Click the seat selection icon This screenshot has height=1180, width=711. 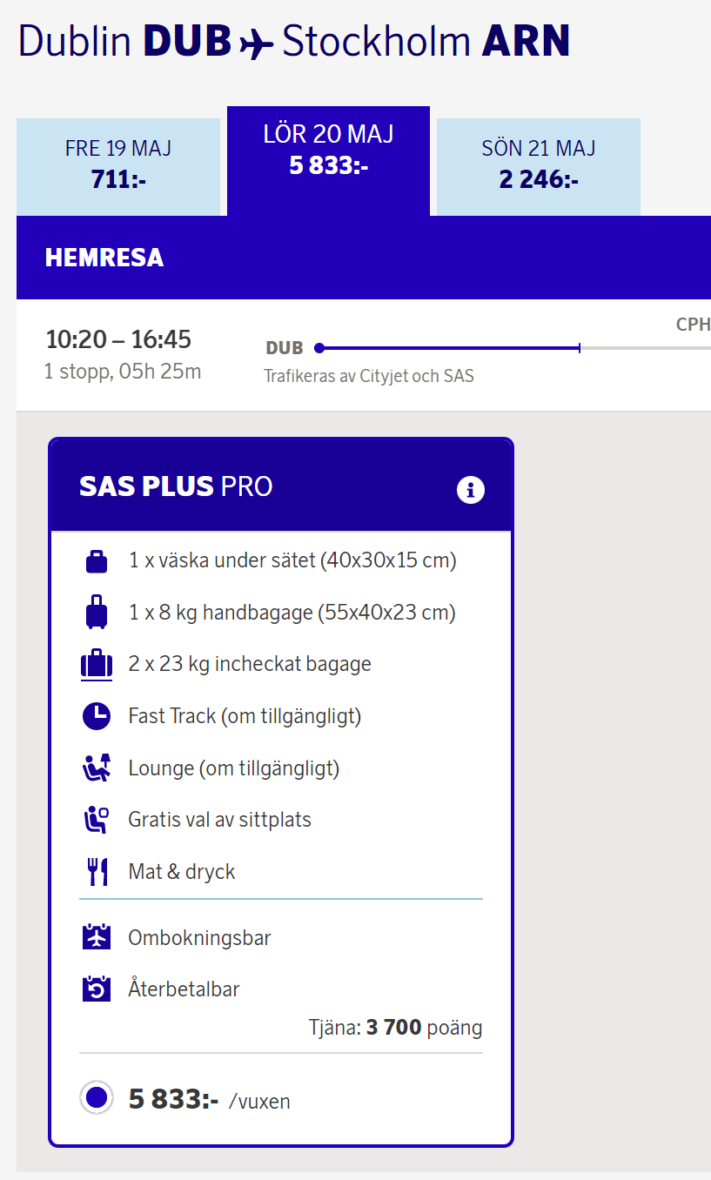tap(97, 820)
